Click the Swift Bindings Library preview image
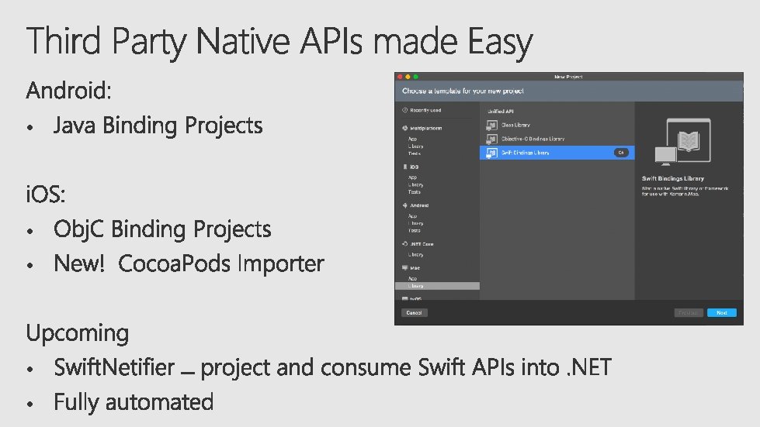The height and width of the screenshot is (427, 760). coord(682,142)
